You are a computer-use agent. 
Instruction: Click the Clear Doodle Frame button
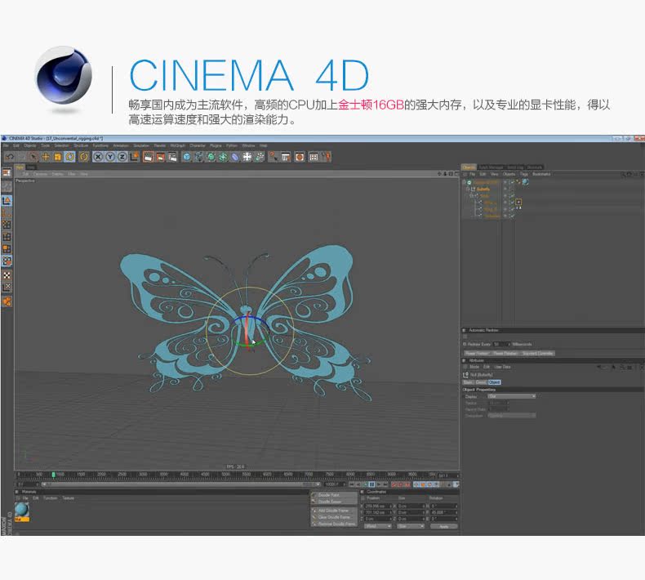(334, 517)
